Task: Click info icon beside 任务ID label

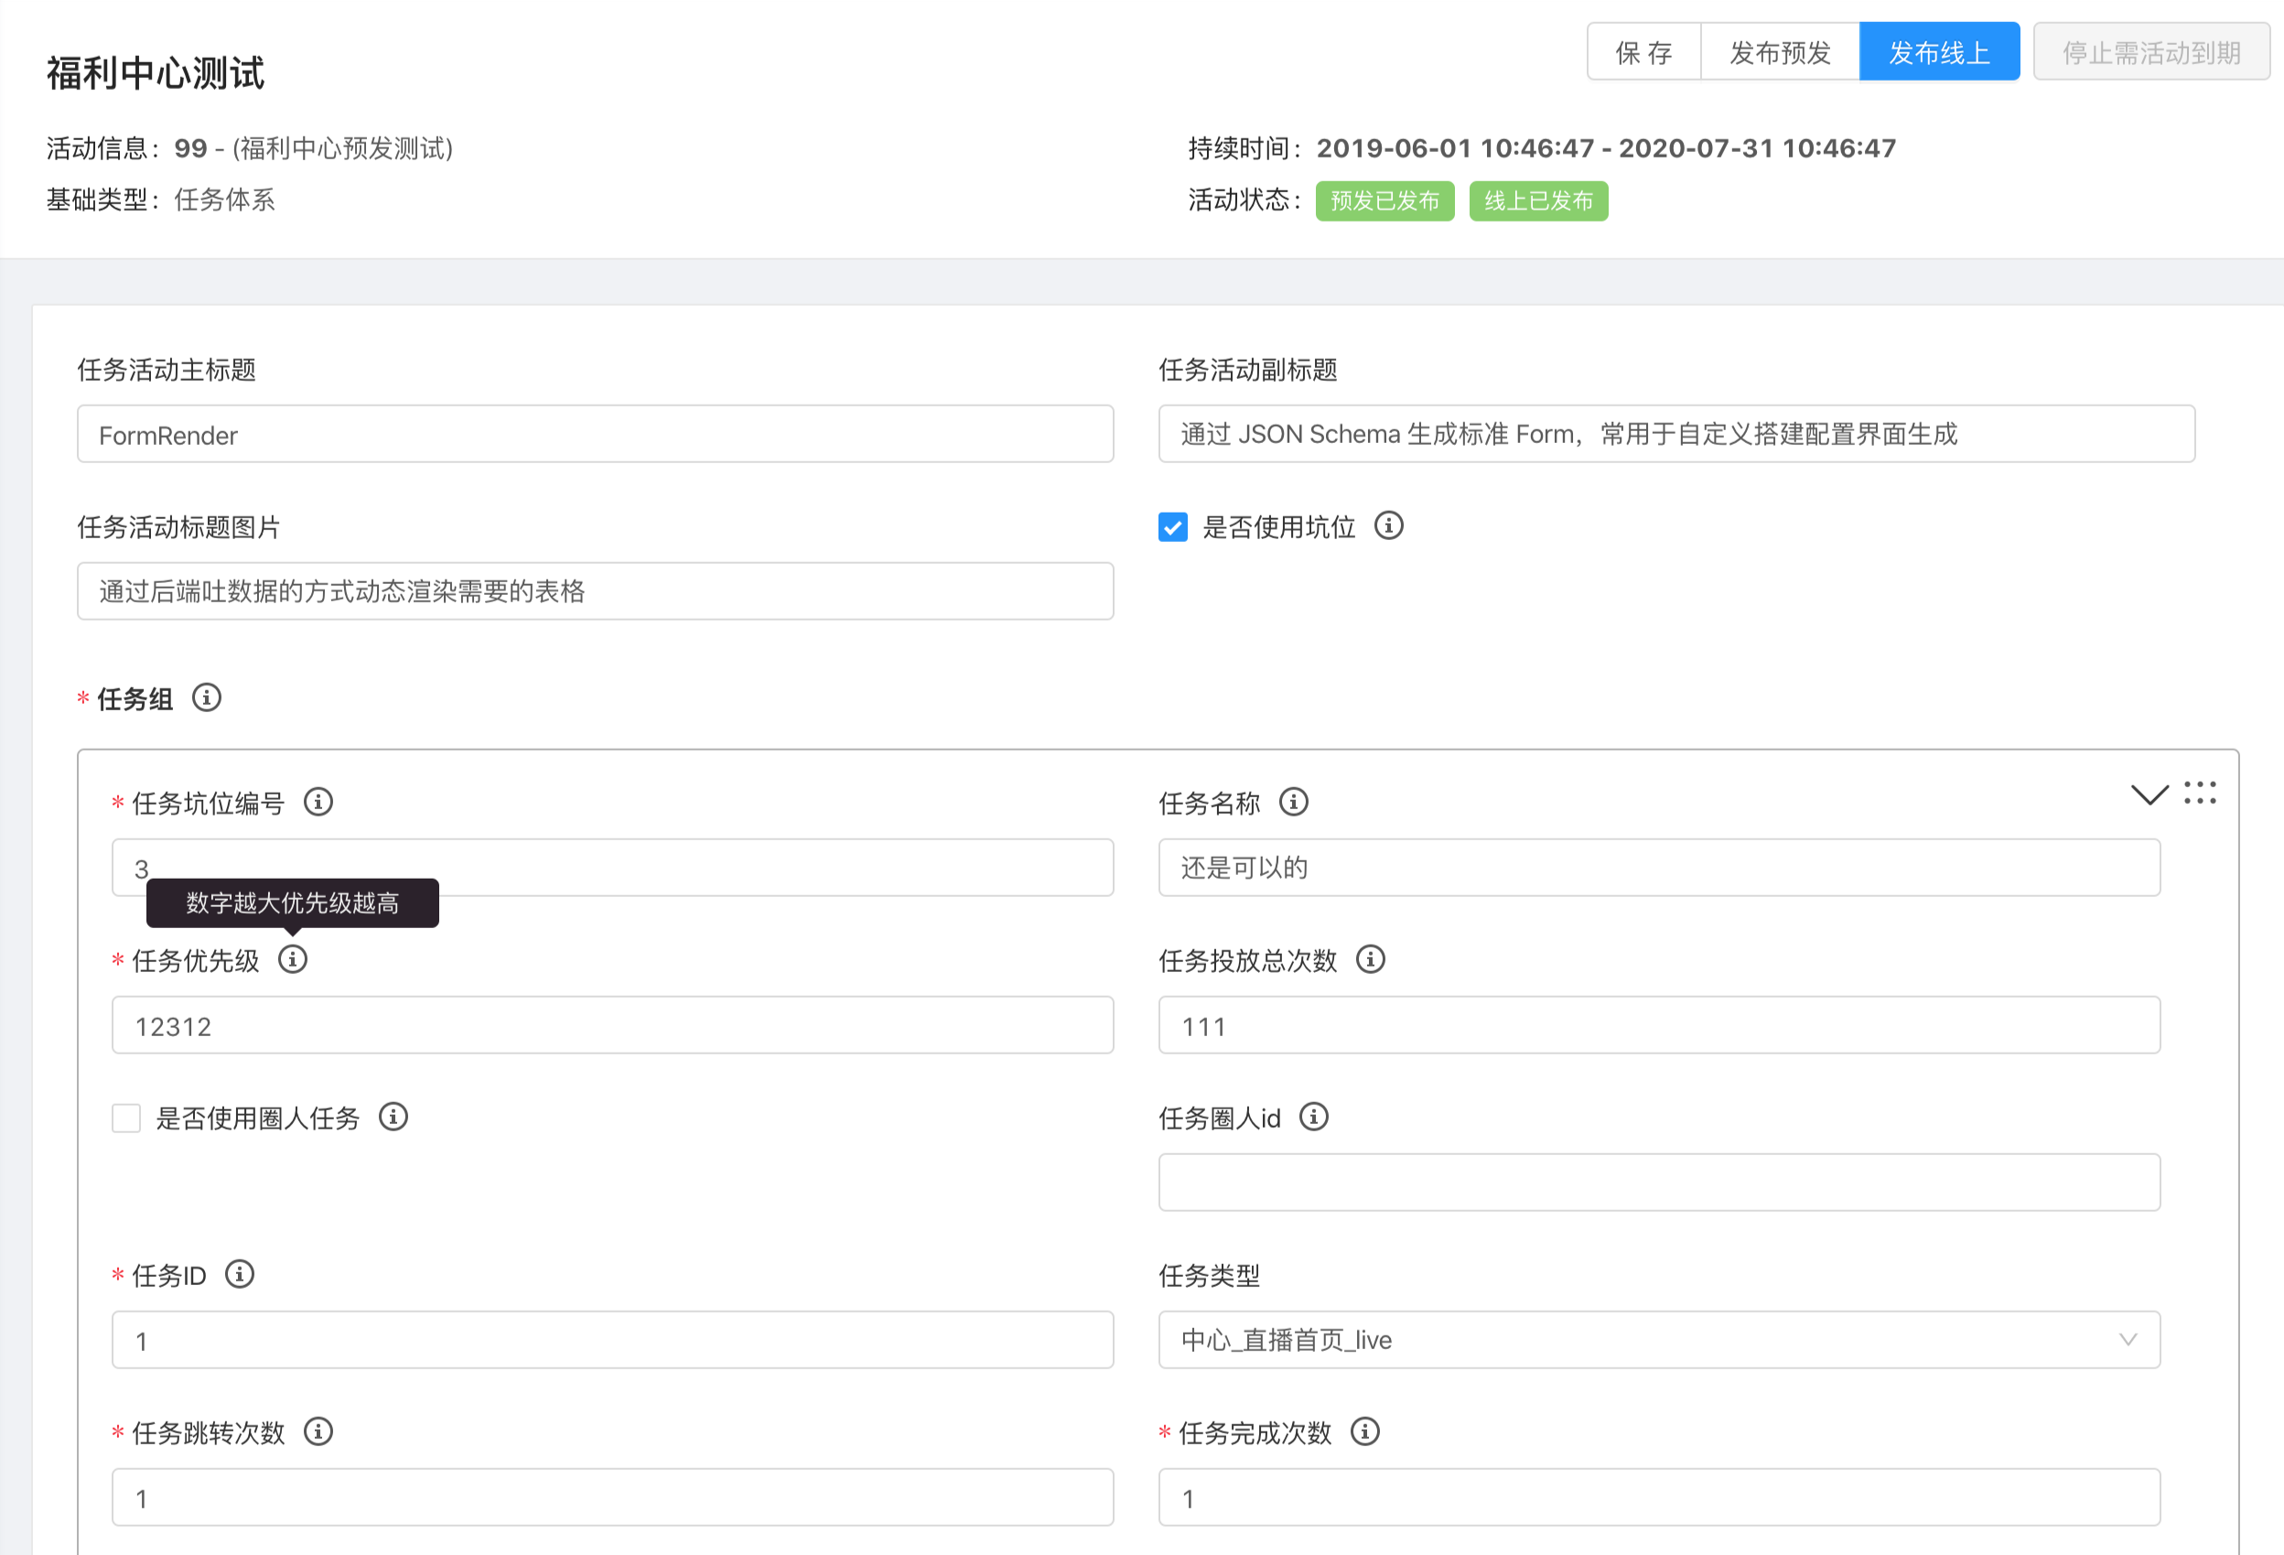Action: 239,1274
